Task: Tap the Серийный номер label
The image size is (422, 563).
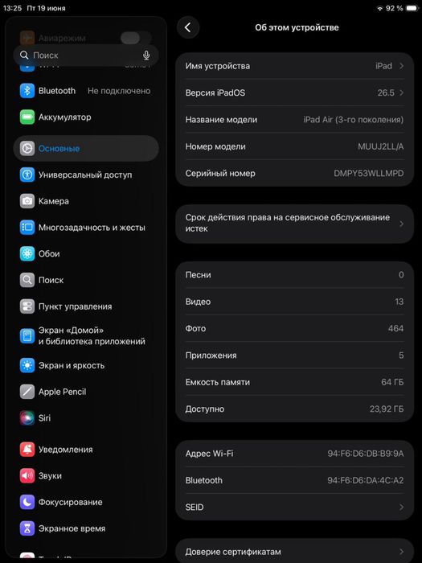Action: 220,174
